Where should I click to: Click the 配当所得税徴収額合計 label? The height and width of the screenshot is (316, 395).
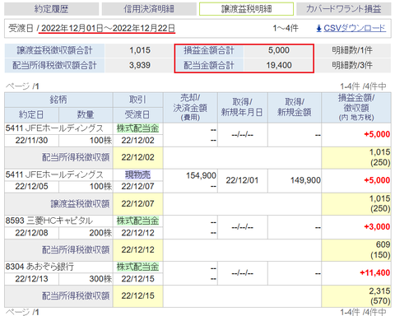click(54, 65)
